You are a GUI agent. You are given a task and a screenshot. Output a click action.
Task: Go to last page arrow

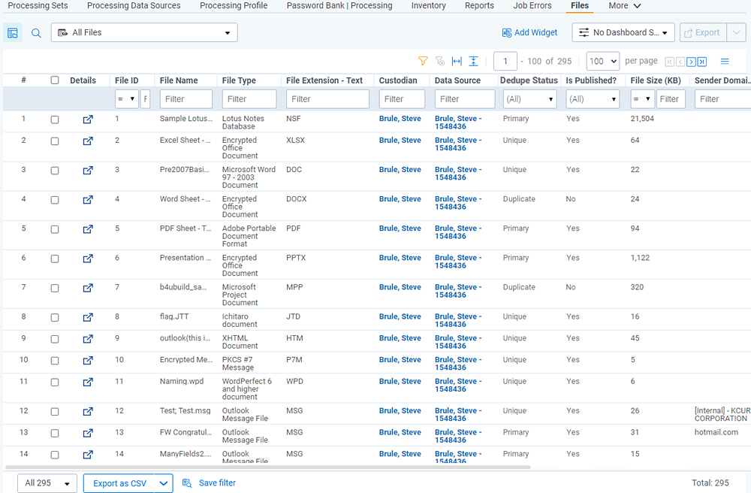pos(702,62)
